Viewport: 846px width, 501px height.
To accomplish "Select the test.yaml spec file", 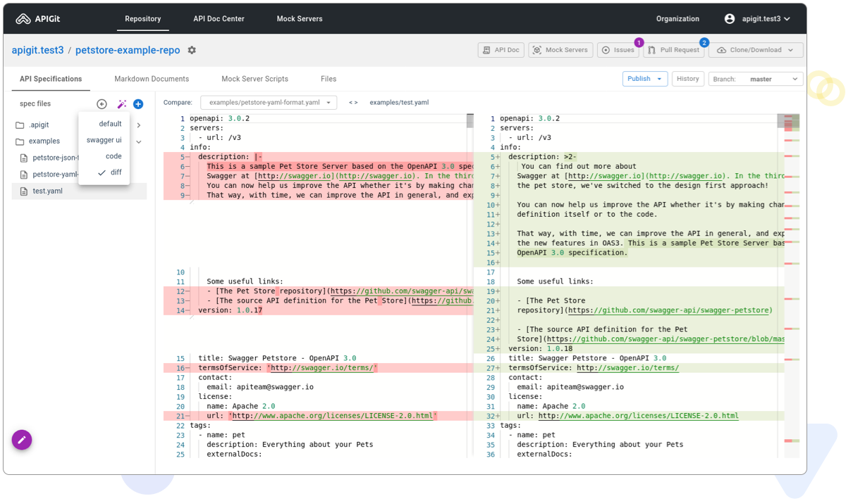I will click(80, 191).
